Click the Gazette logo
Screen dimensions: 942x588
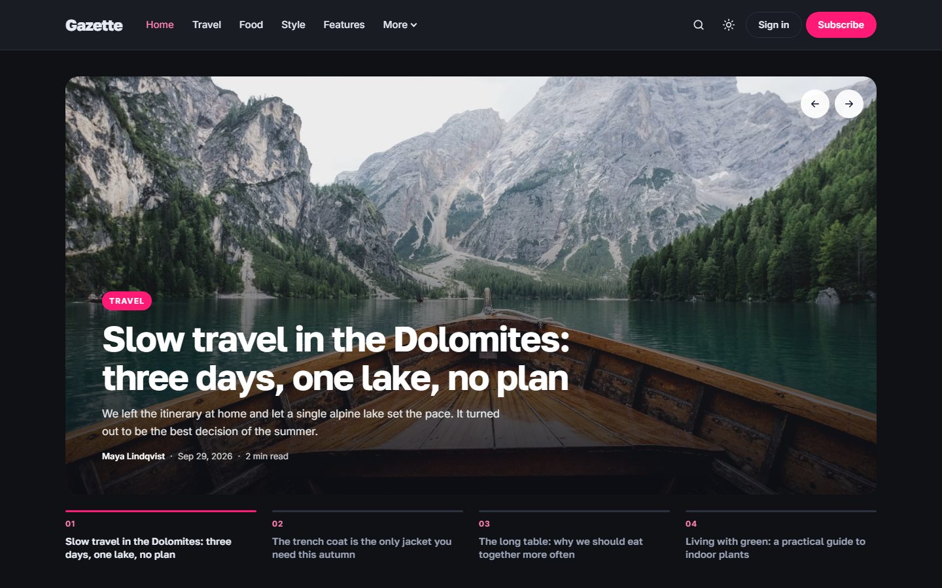(94, 25)
